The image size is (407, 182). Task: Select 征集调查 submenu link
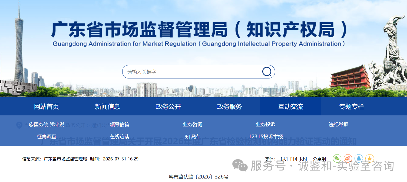(x=47, y=137)
